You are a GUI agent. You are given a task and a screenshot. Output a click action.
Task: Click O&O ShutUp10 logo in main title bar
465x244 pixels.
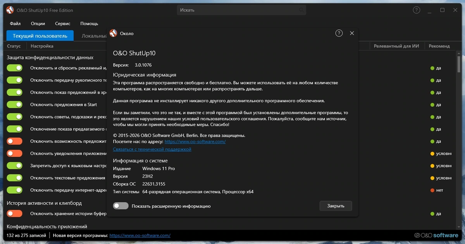[x=10, y=10]
